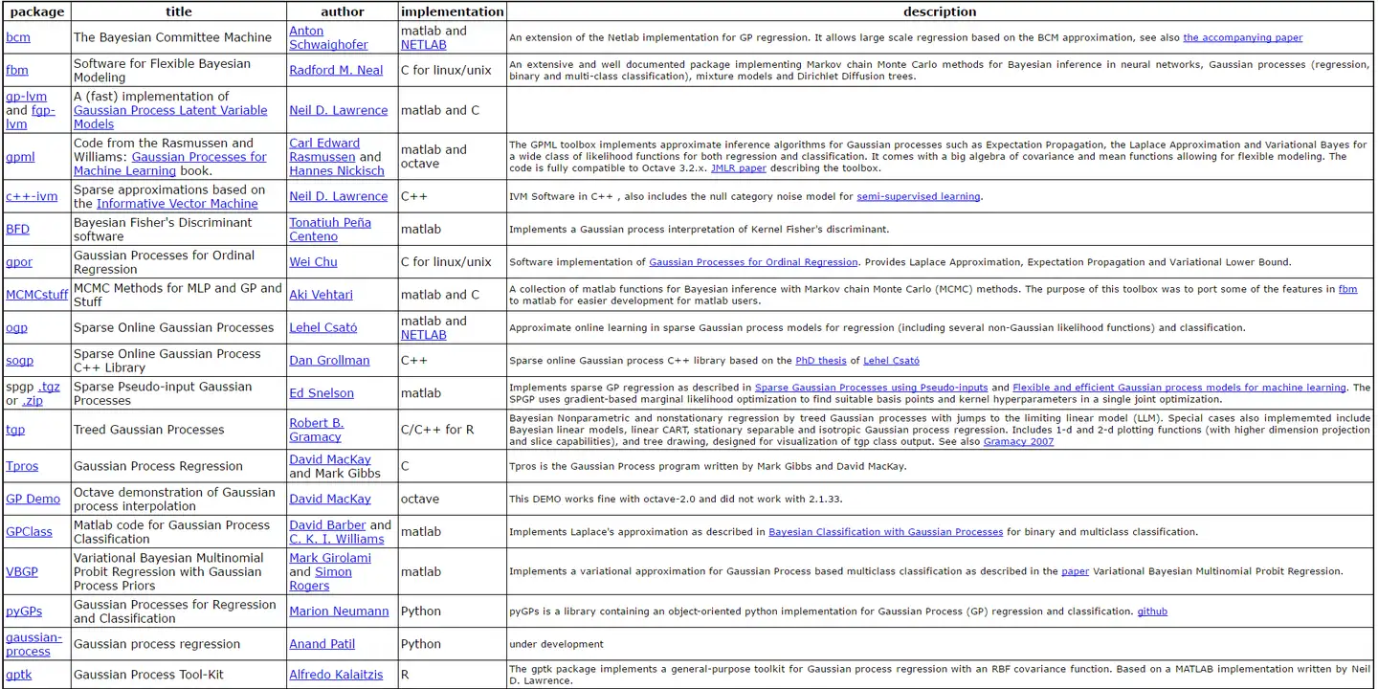Visit author Anton Schwaighofer's page
Image resolution: width=1378 pixels, height=689 pixels.
[x=328, y=37]
